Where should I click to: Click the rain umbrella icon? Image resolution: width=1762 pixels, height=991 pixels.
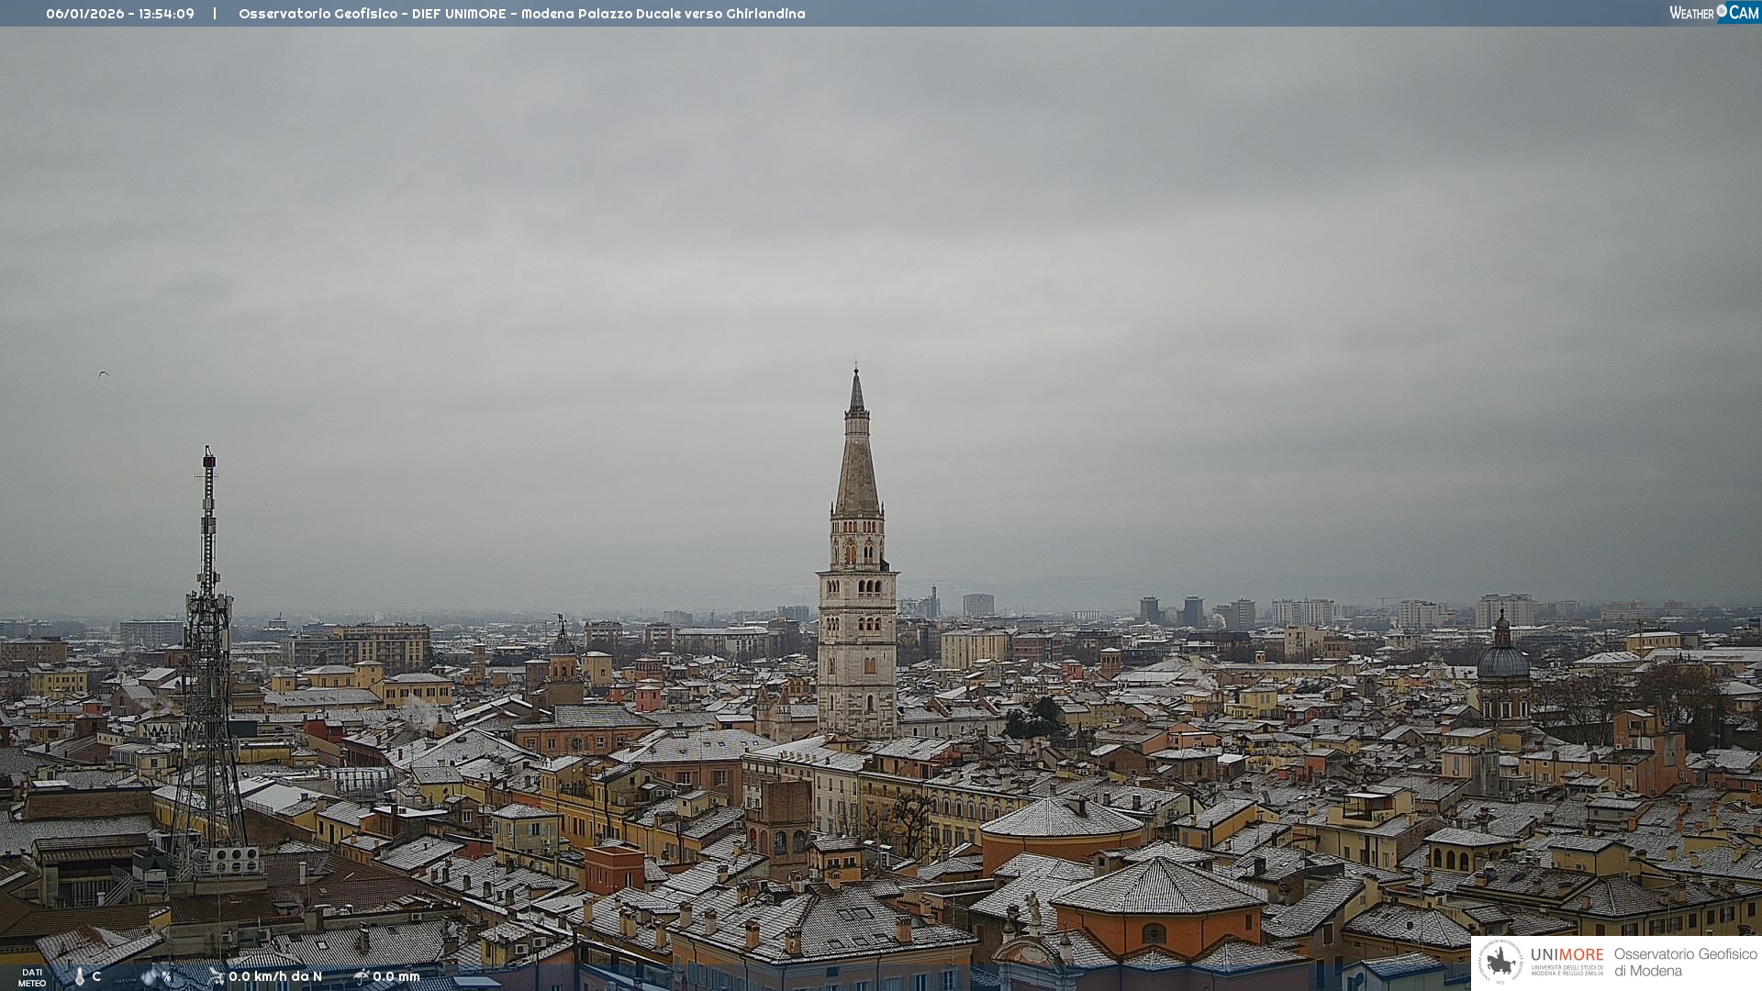362,976
